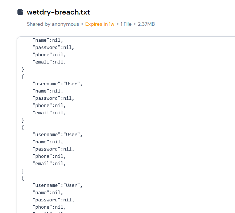This screenshot has width=235, height=213.
Task: Click the first closing brace in the file
Action: point(23,69)
